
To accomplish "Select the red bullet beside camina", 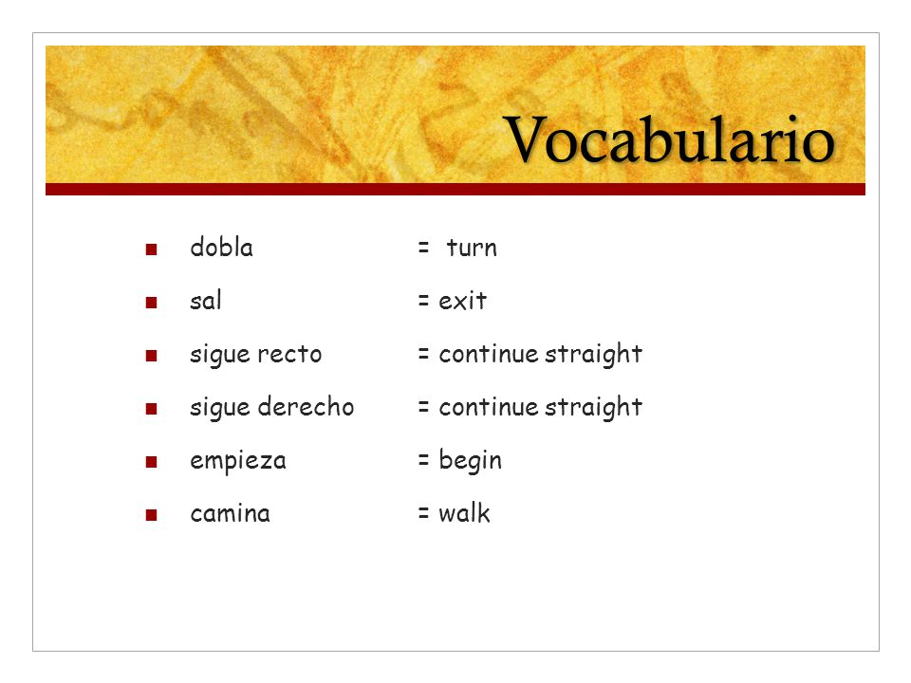I will pyautogui.click(x=152, y=515).
